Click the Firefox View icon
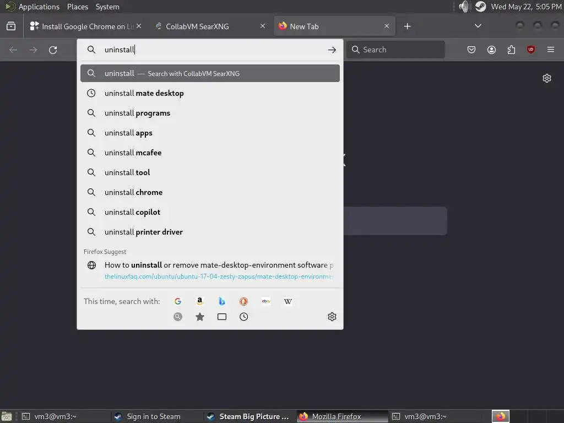The width and height of the screenshot is (564, 423). pos(11,26)
